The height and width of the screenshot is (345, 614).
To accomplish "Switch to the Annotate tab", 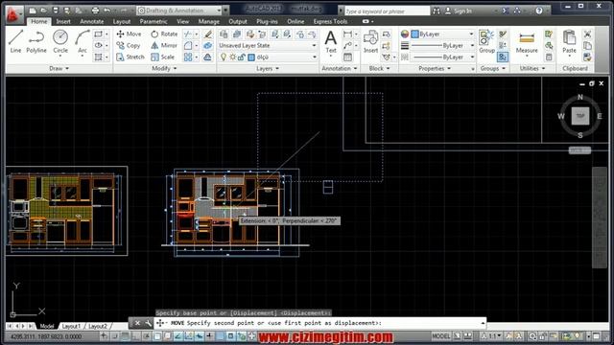I will click(92, 21).
